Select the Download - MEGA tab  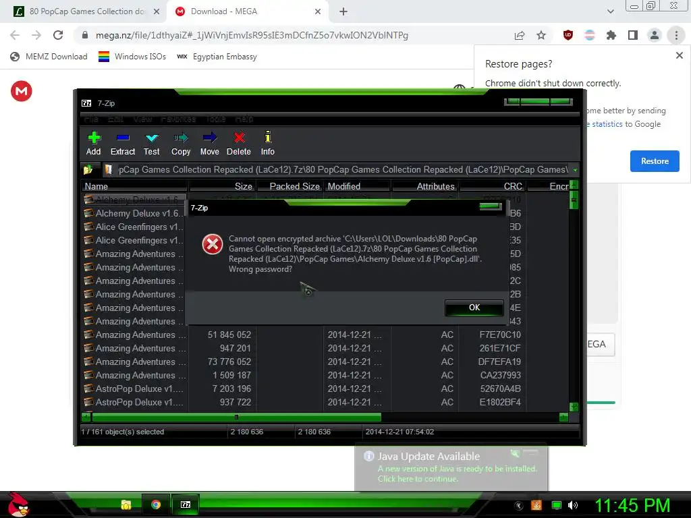point(246,11)
